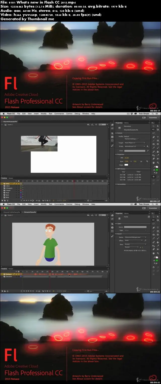This screenshot has height=384, width=161.
Task: Select the Selection arrow tool in IKSymbolExample window
Action: click(x=153, y=126)
